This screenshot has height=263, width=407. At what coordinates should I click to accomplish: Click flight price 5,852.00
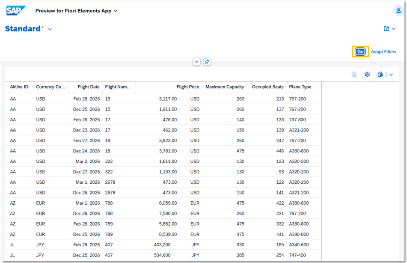[168, 224]
